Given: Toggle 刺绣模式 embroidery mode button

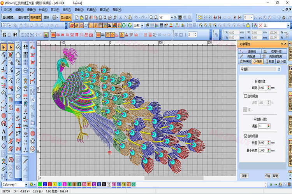Looking at the screenshot, I should [x=35, y=17].
